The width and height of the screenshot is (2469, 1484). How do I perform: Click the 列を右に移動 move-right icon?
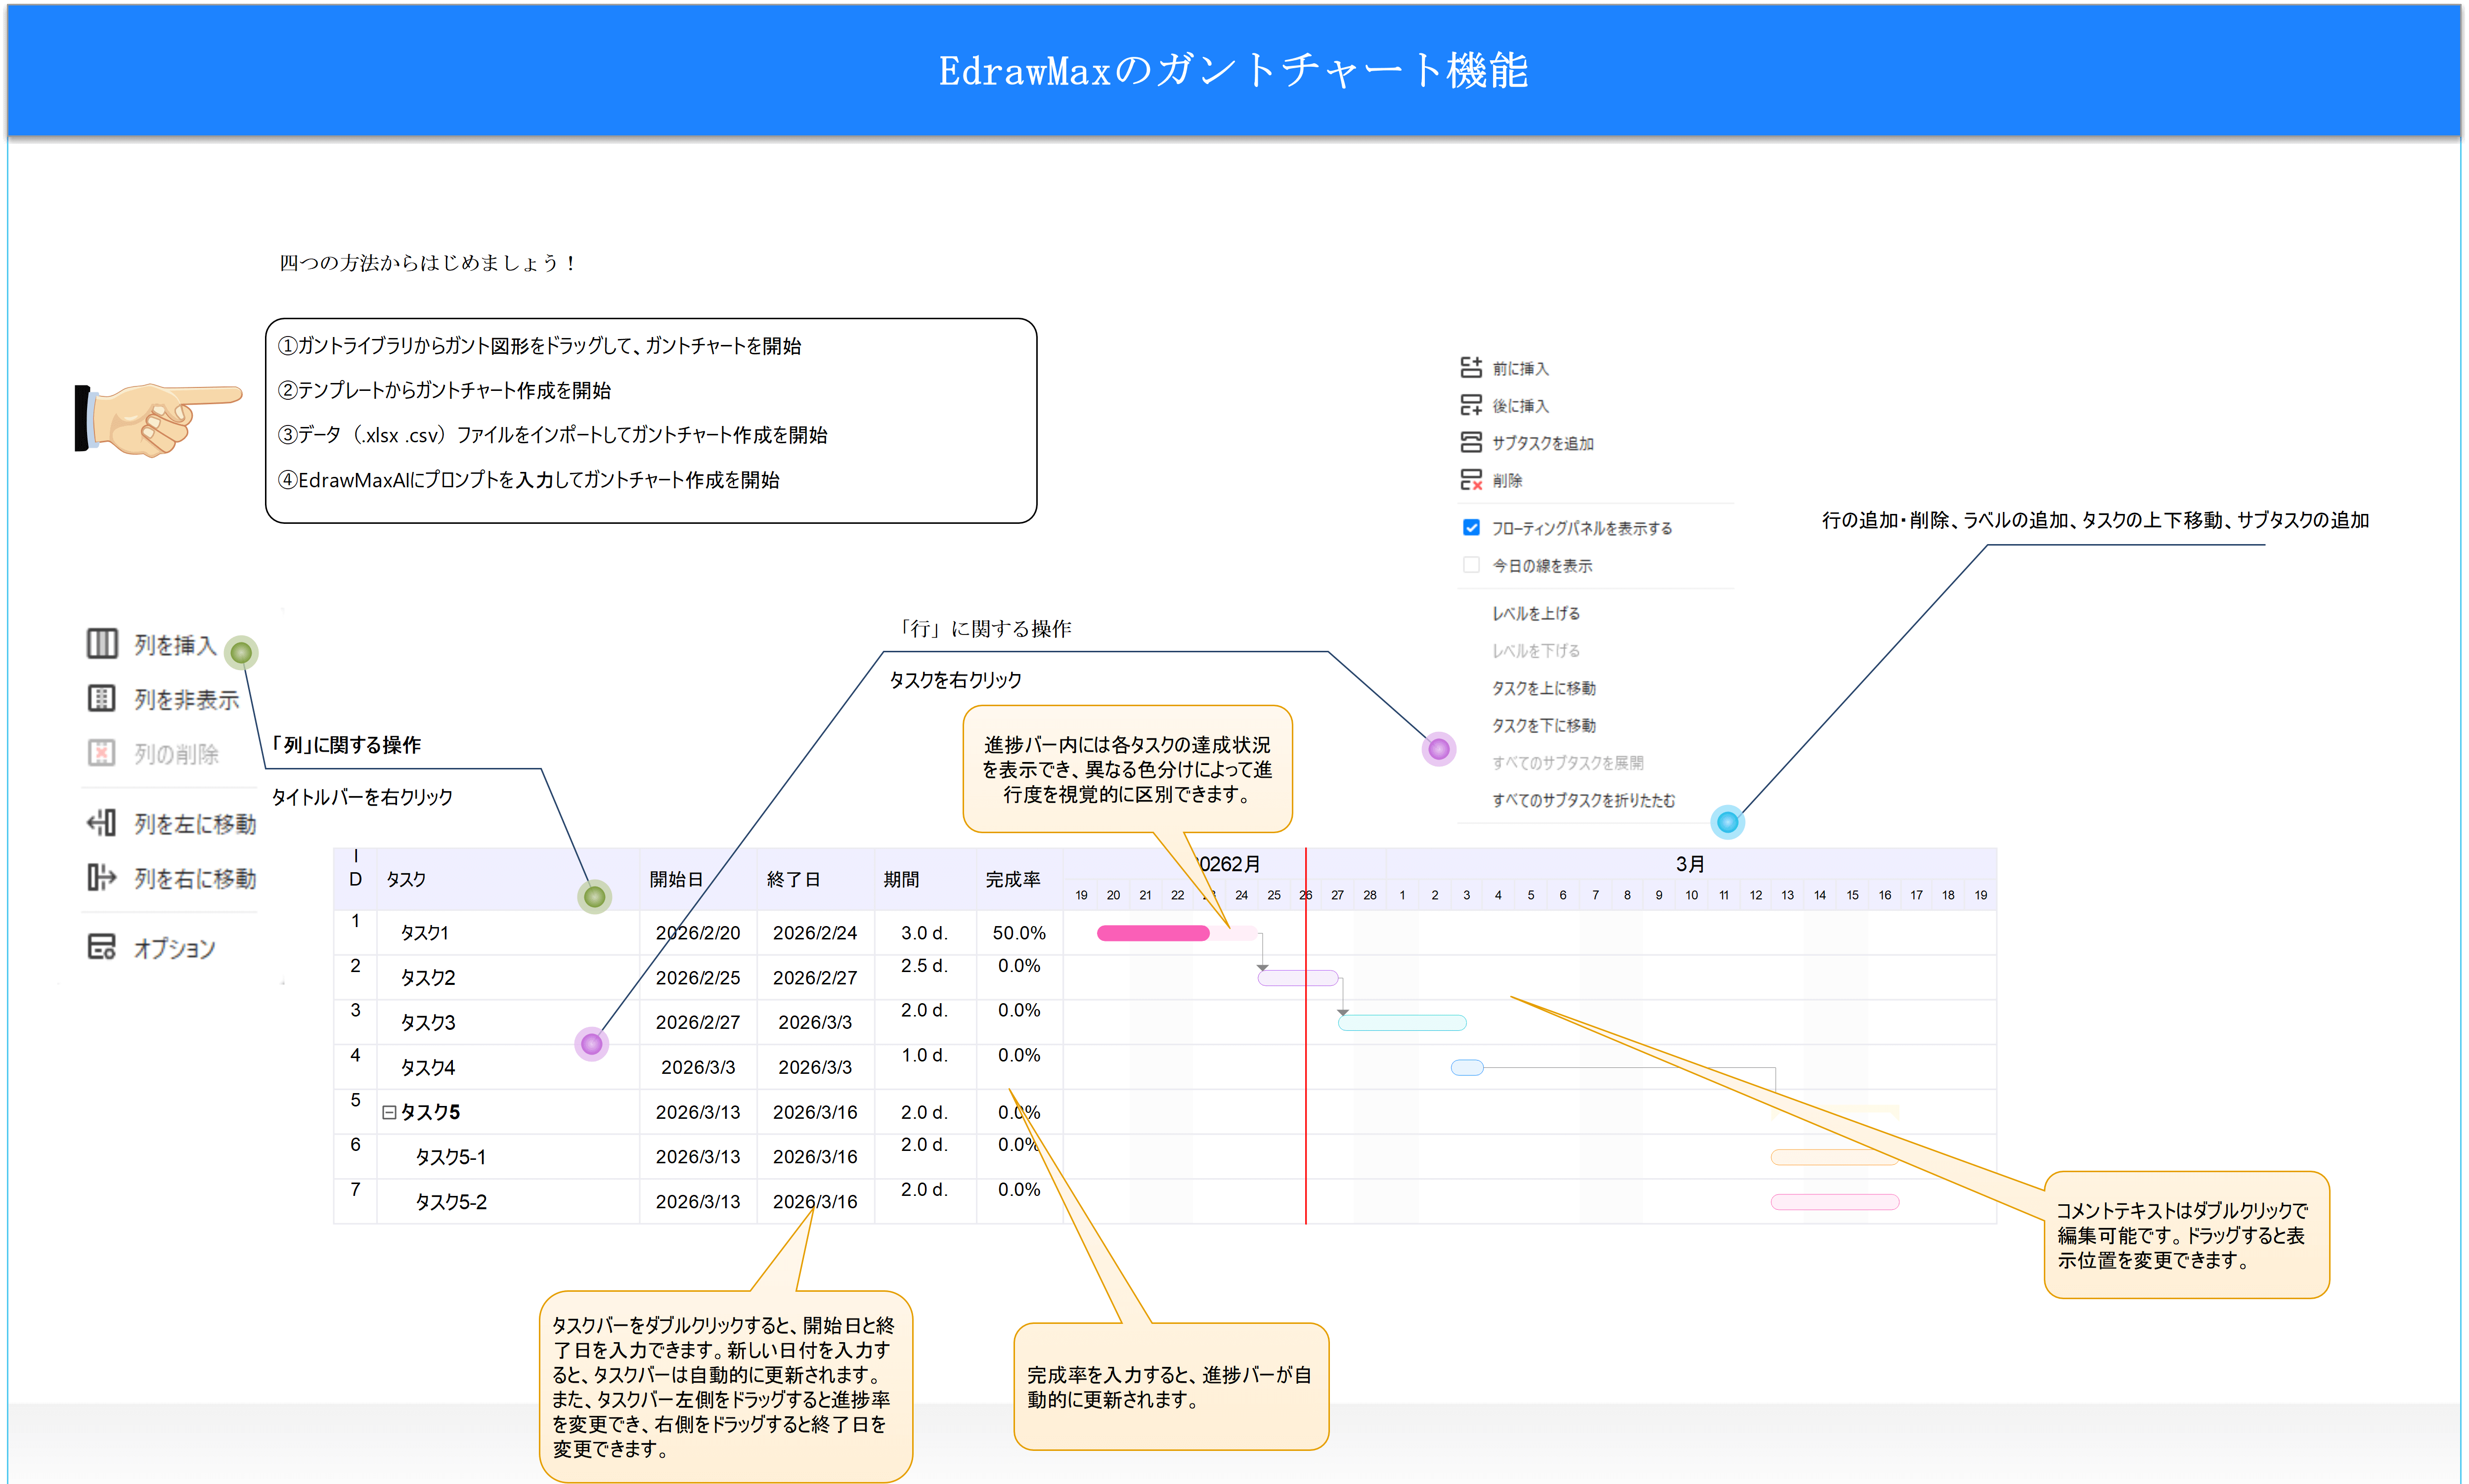[102, 877]
